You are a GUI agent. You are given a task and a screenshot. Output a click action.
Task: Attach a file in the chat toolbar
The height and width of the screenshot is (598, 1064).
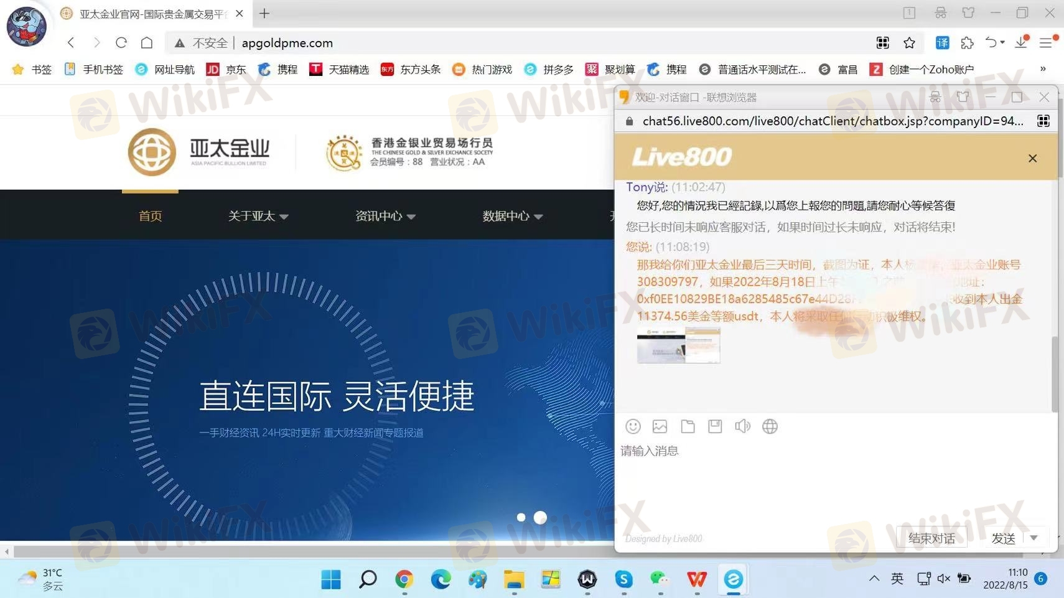click(688, 426)
